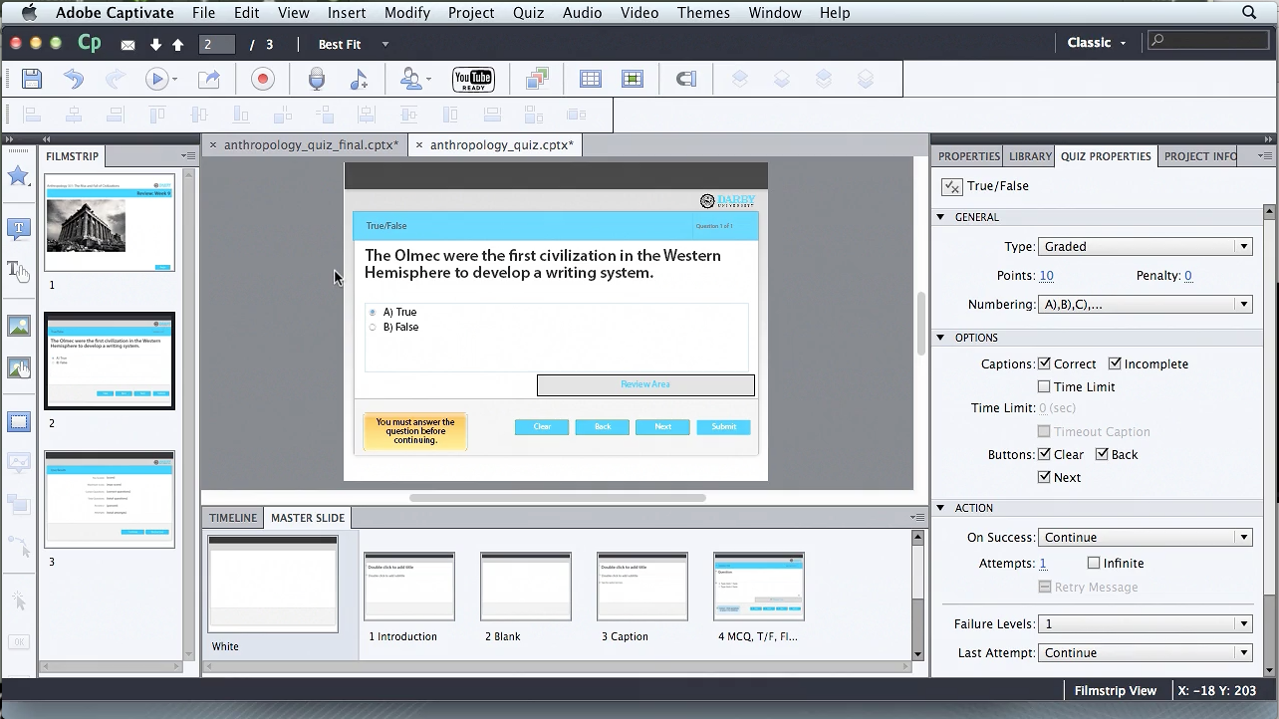The width and height of the screenshot is (1279, 719).
Task: Click the microphone Record Audio icon
Action: click(317, 80)
